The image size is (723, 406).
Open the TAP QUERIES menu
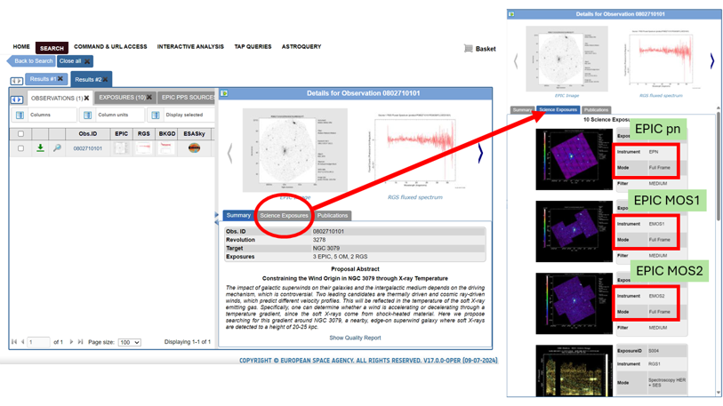click(253, 46)
